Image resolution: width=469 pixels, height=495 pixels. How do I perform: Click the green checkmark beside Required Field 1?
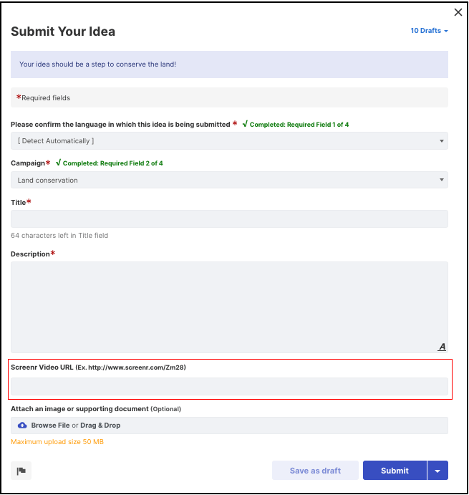[245, 124]
